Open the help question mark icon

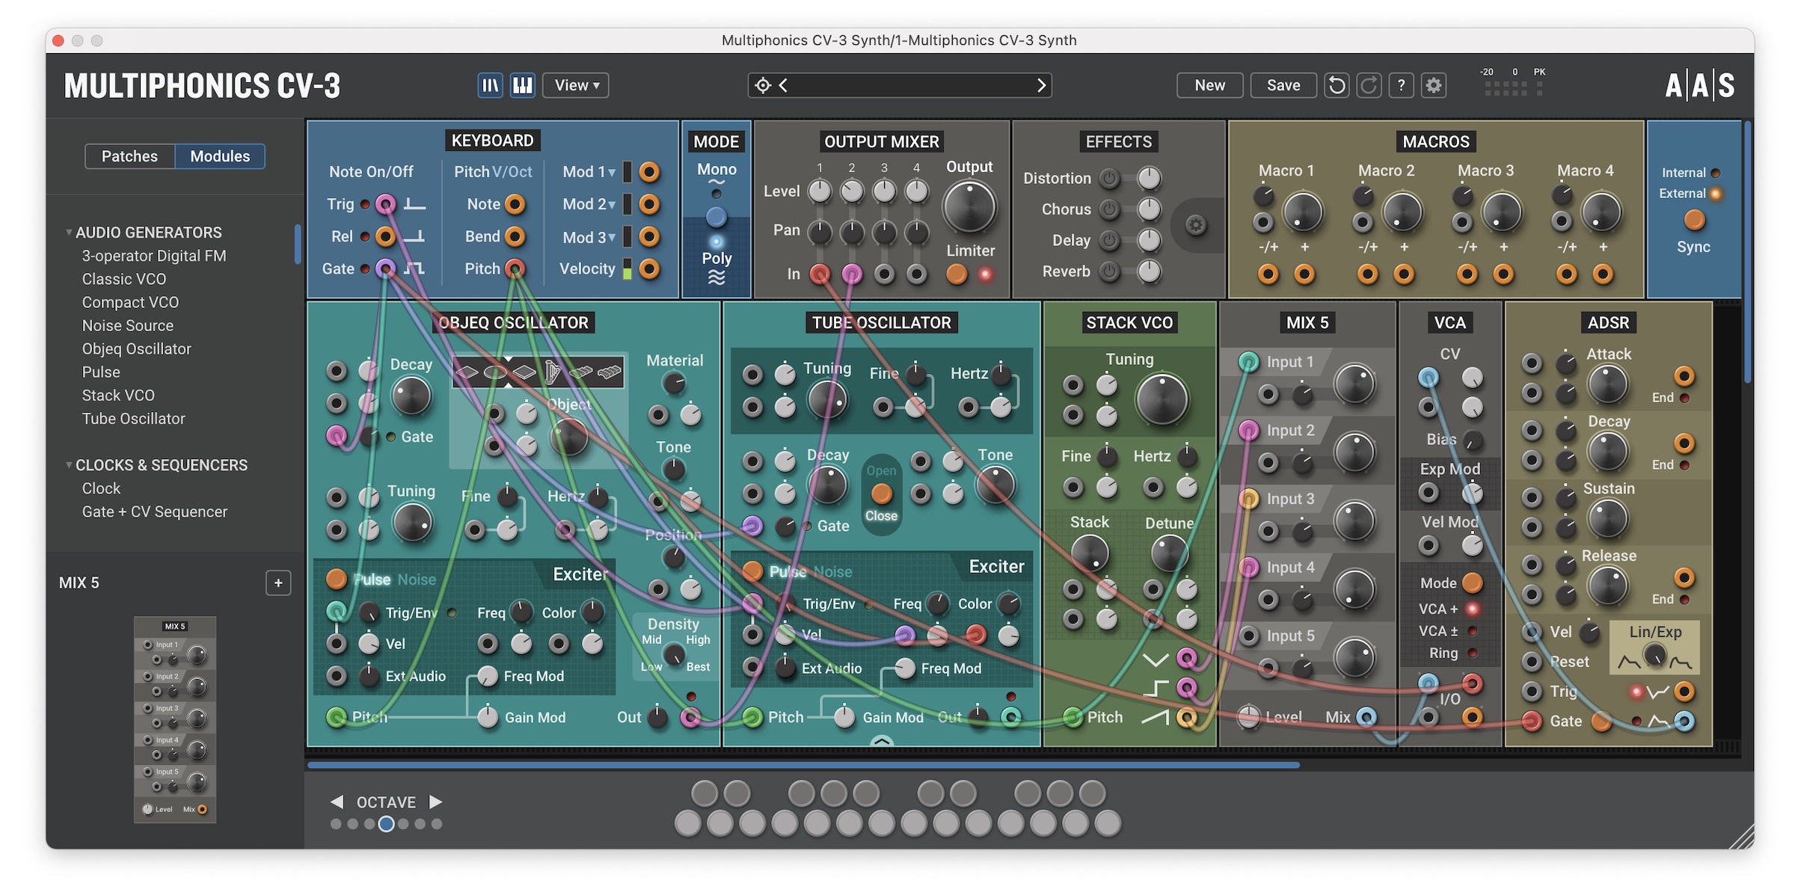pos(1401,85)
